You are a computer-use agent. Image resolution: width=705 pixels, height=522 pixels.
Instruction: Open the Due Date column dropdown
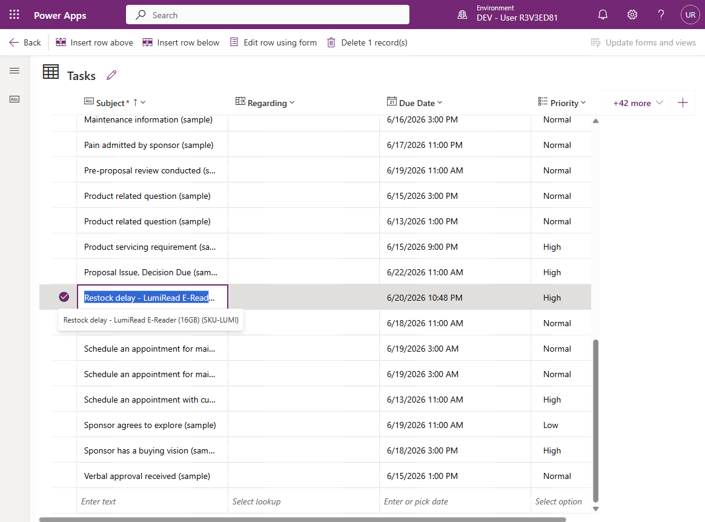click(x=440, y=102)
